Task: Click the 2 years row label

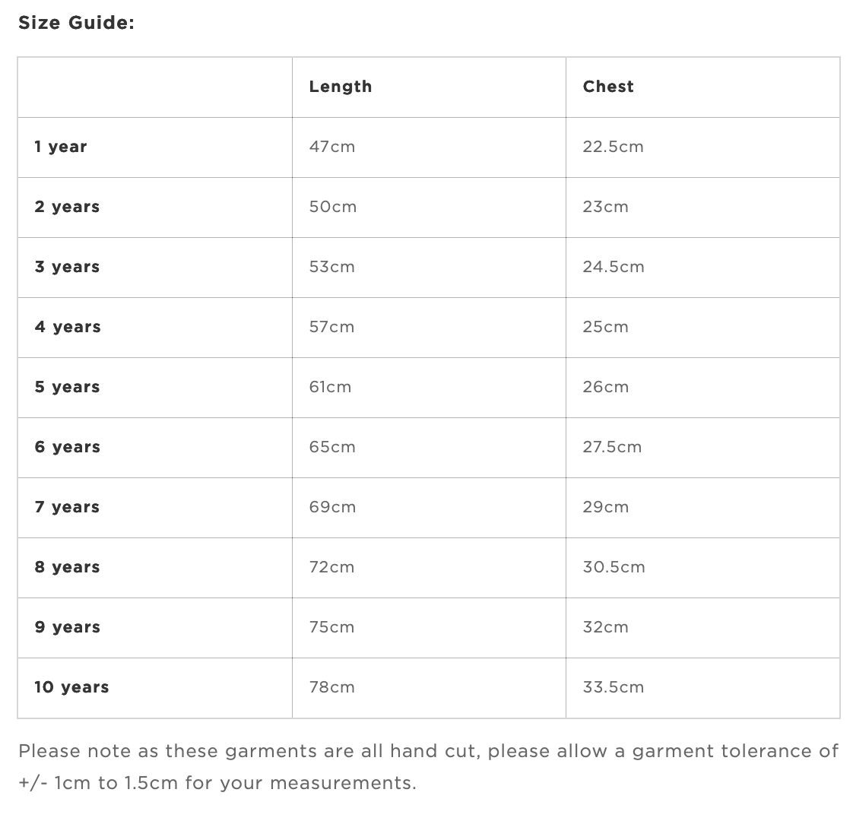Action: tap(67, 208)
